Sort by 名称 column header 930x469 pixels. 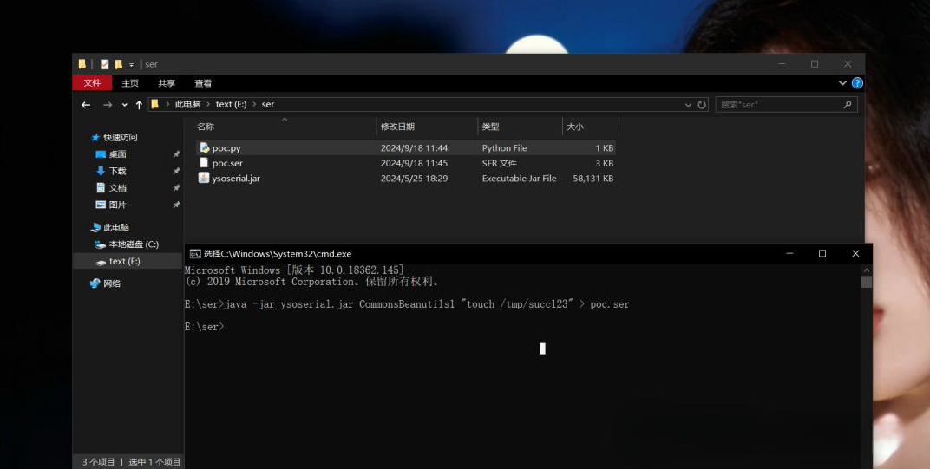pyautogui.click(x=206, y=127)
